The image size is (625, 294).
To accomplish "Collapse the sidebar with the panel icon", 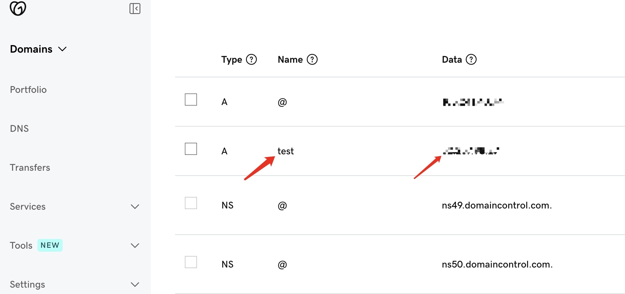I will pyautogui.click(x=135, y=9).
